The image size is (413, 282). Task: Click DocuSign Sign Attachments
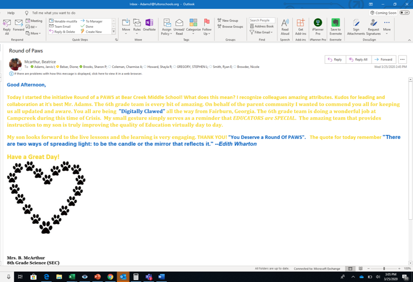pyautogui.click(x=356, y=27)
